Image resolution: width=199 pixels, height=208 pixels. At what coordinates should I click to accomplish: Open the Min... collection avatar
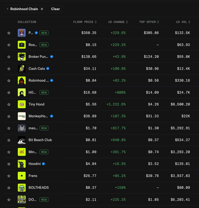[x=22, y=152]
